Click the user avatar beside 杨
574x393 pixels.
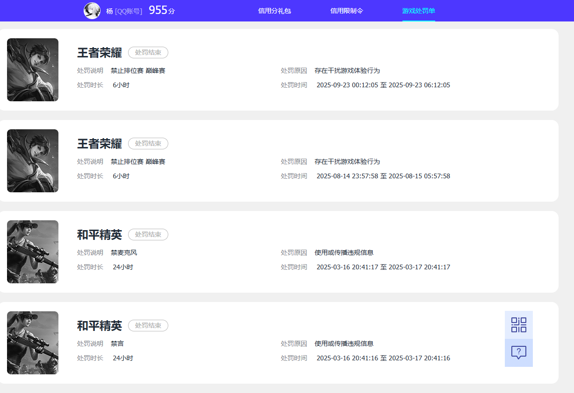tap(92, 11)
